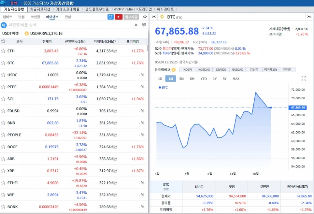
Task: Select the 업비트 exchange tab
Action: pos(8,17)
